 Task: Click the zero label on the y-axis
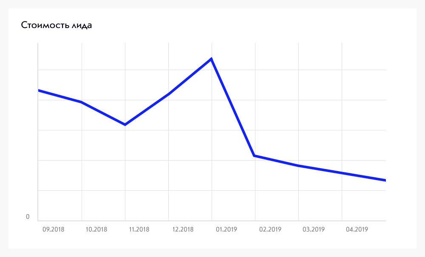28,217
